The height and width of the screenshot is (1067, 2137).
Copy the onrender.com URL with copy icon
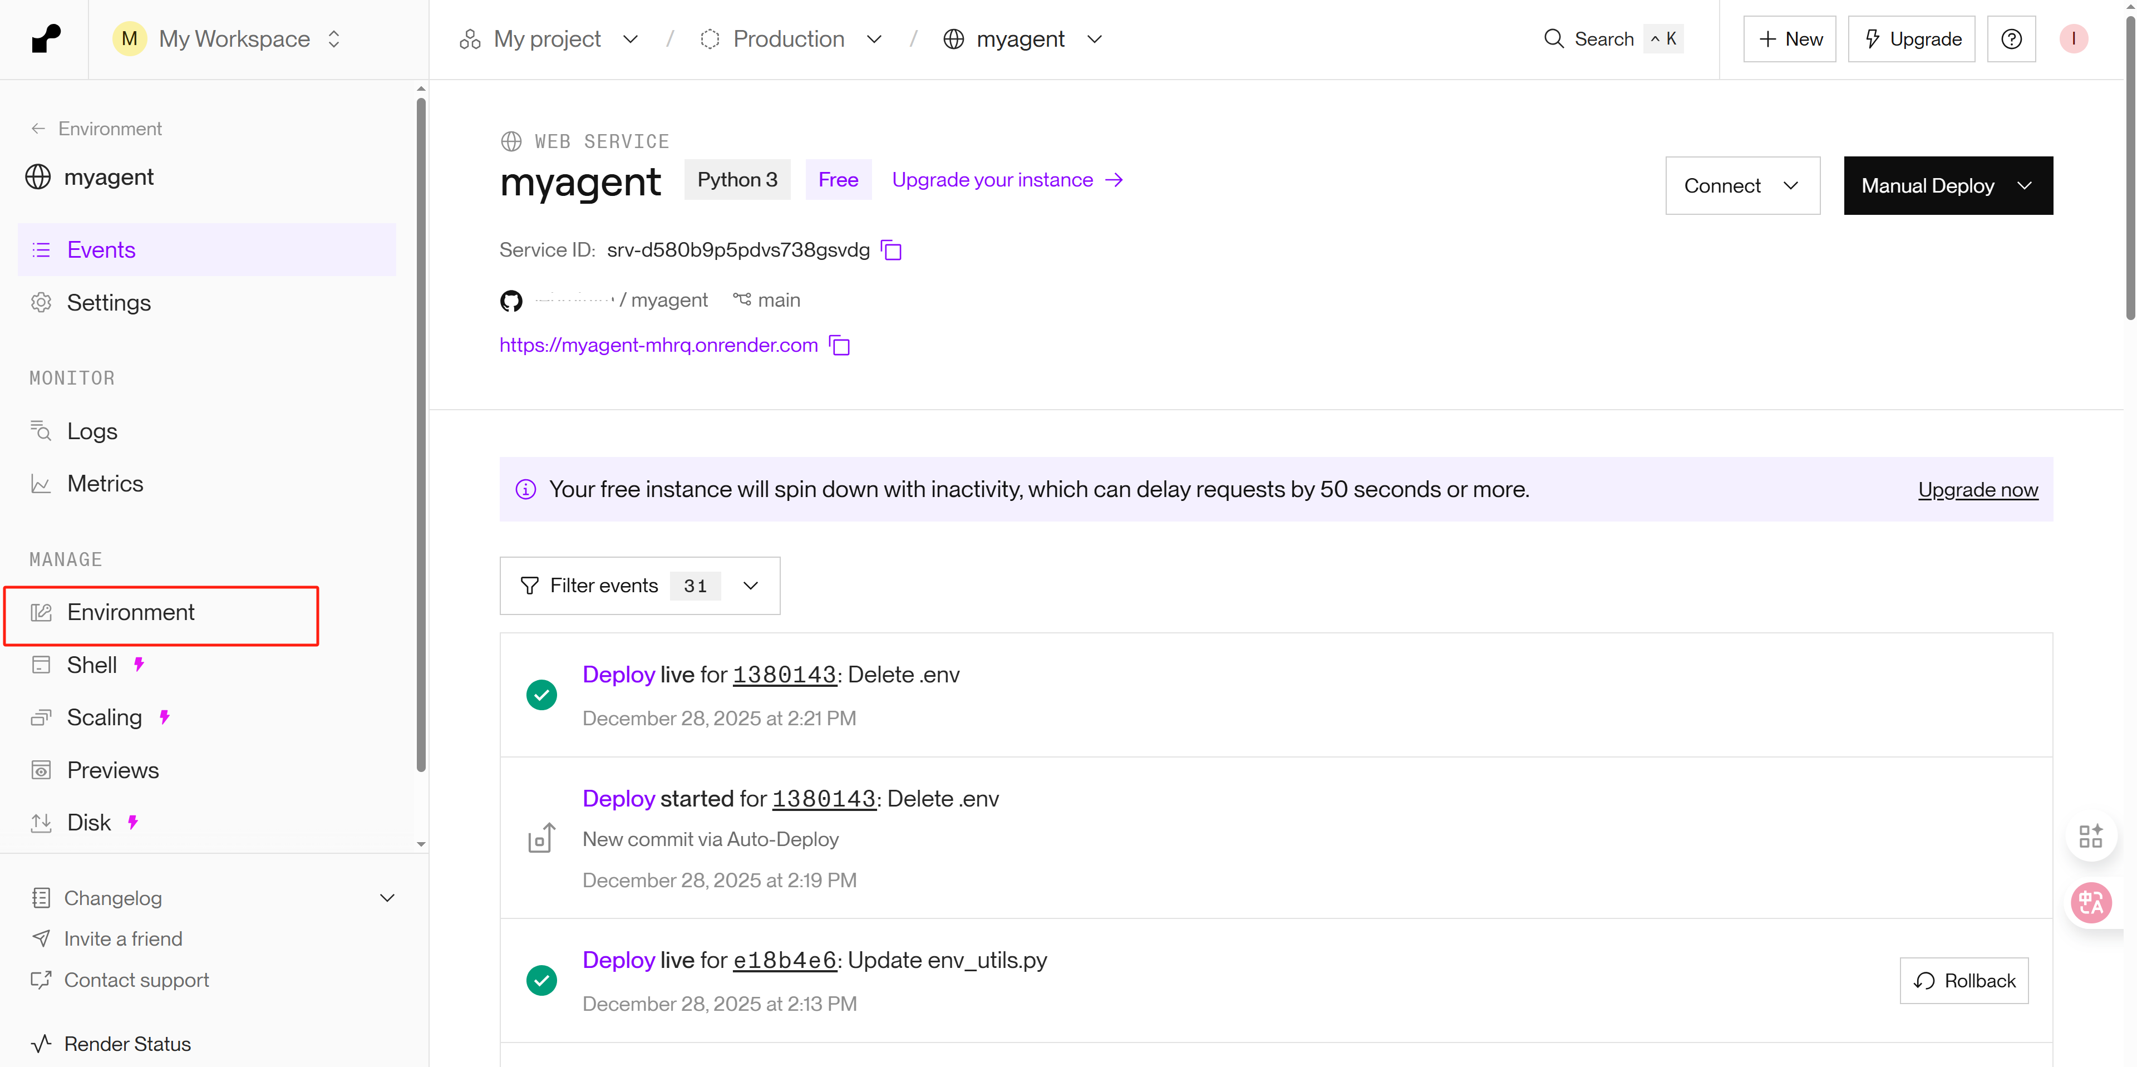(840, 345)
